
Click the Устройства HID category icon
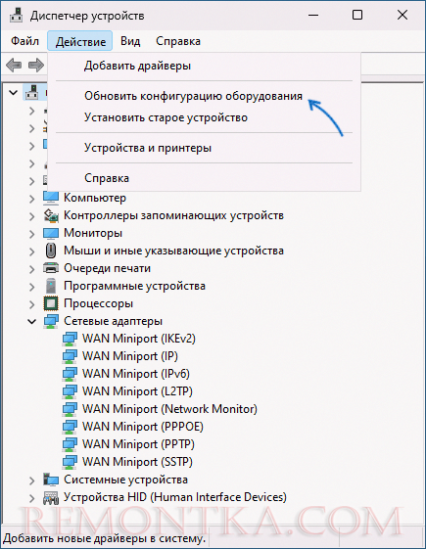tap(51, 497)
